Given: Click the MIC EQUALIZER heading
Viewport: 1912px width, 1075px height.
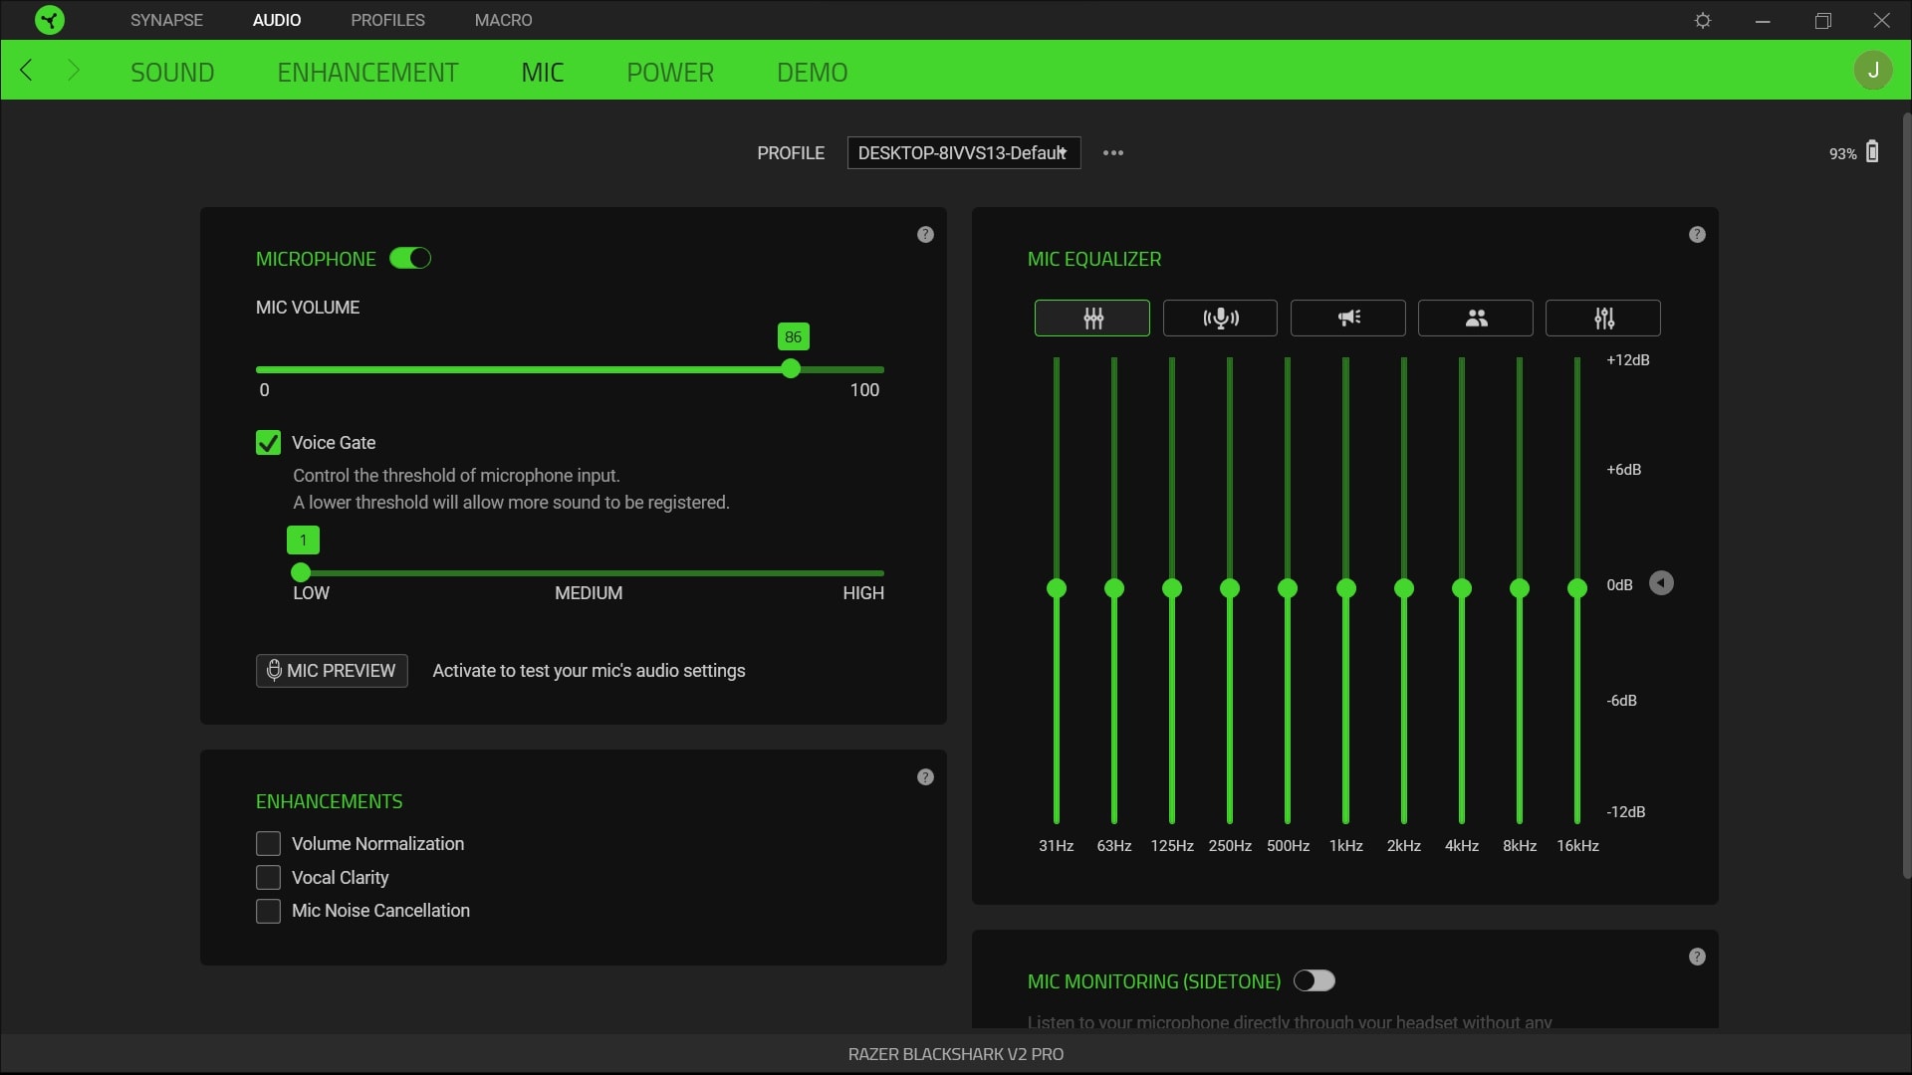Looking at the screenshot, I should pyautogui.click(x=1094, y=260).
